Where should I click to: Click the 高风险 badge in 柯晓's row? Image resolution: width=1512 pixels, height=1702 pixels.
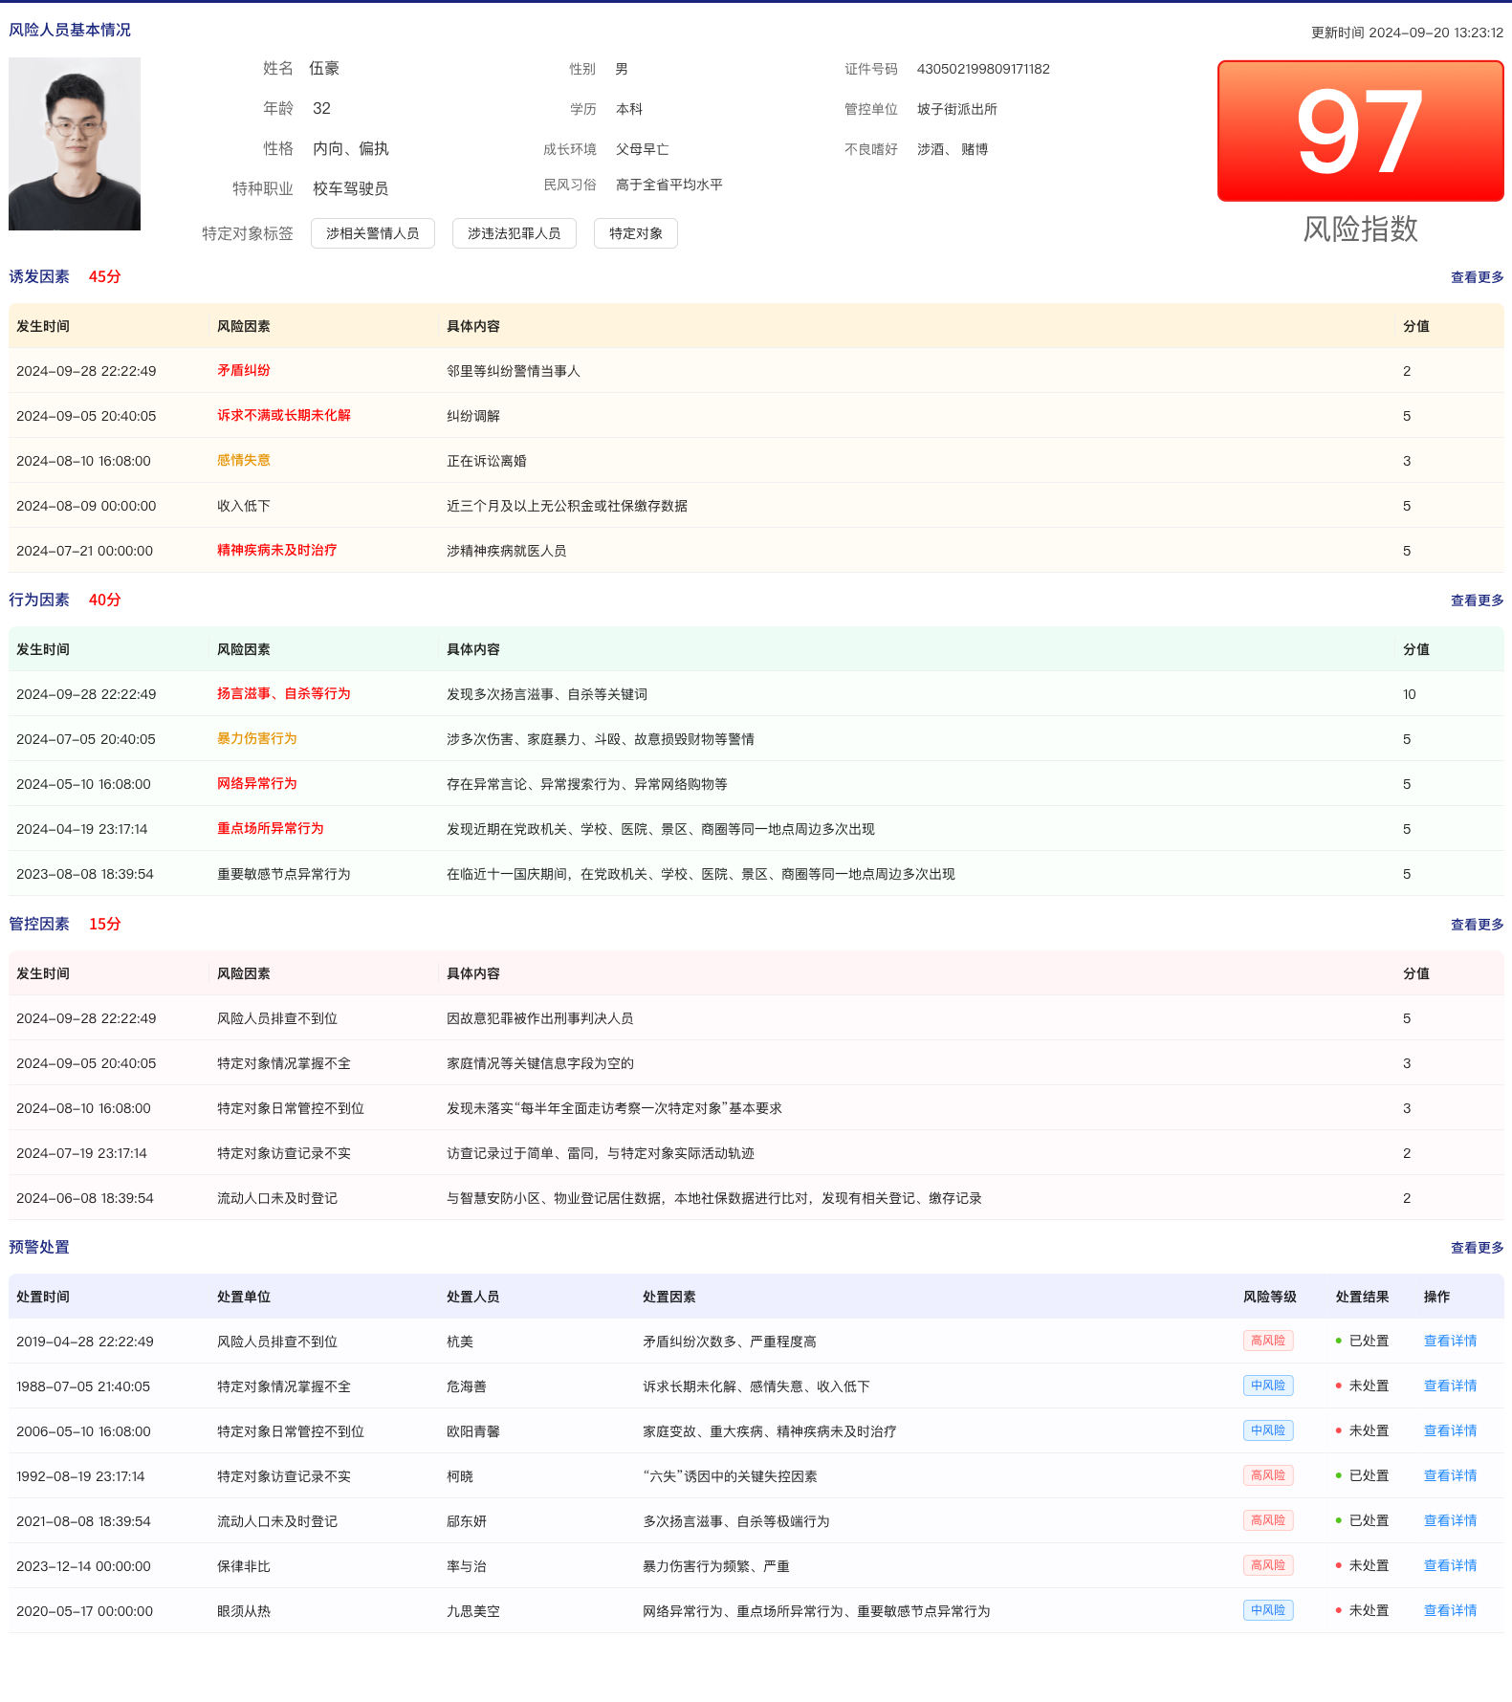[1268, 1475]
